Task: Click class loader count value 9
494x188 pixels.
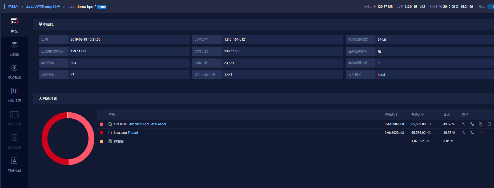Action: (x=379, y=63)
